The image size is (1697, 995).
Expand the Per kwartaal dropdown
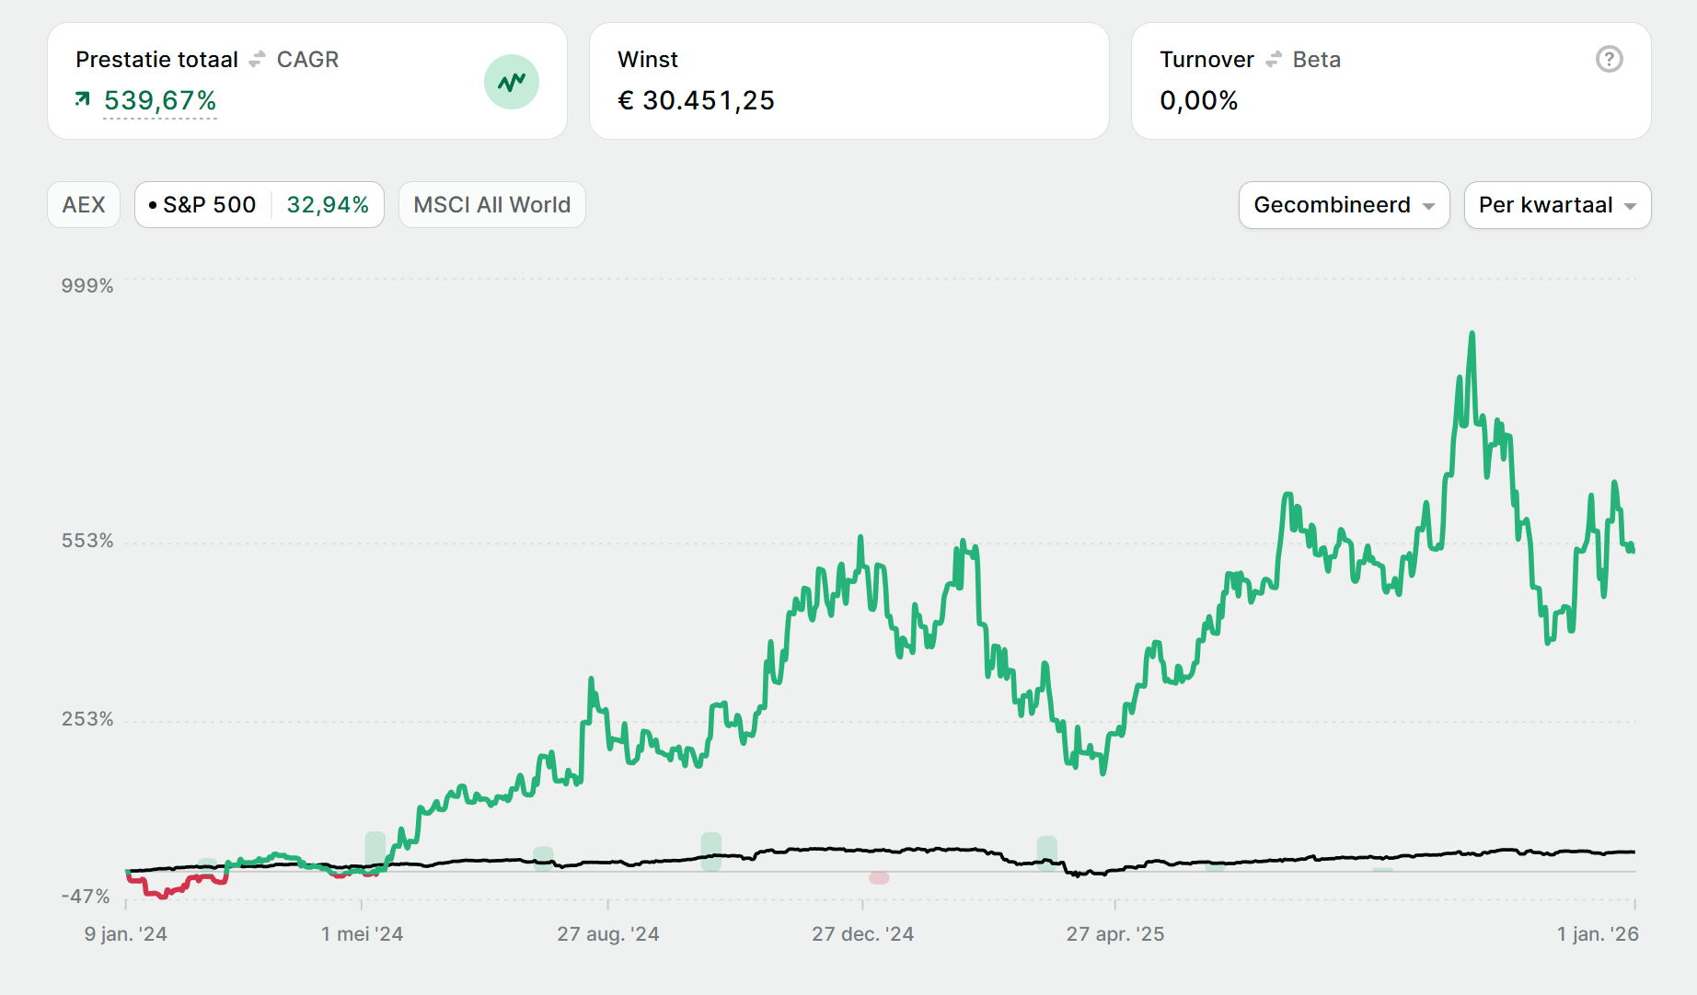(1556, 205)
